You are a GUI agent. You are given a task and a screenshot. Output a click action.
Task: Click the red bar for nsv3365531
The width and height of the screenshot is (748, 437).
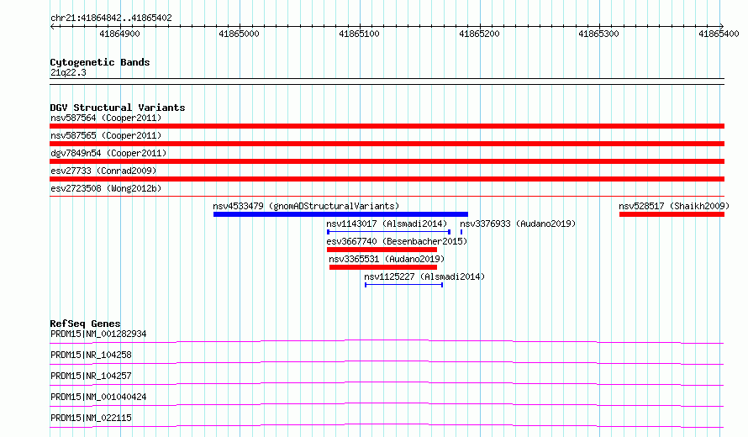pyautogui.click(x=383, y=267)
